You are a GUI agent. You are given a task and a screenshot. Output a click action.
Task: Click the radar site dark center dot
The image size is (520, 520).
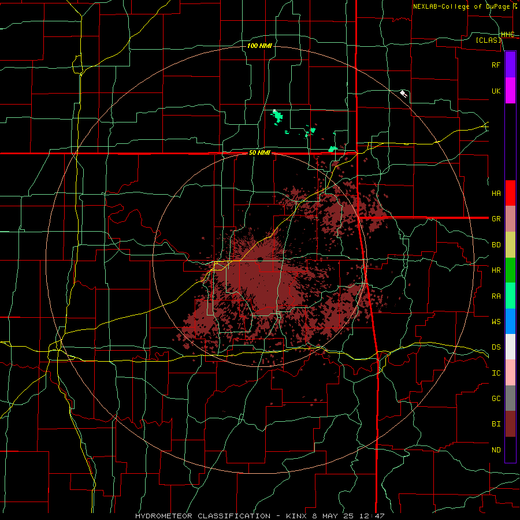point(260,259)
